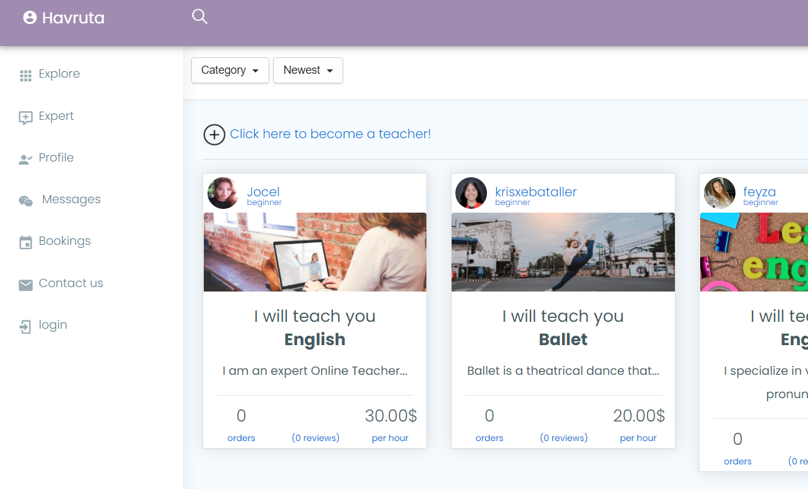Click 'beginner' label under Jocel

(x=264, y=203)
